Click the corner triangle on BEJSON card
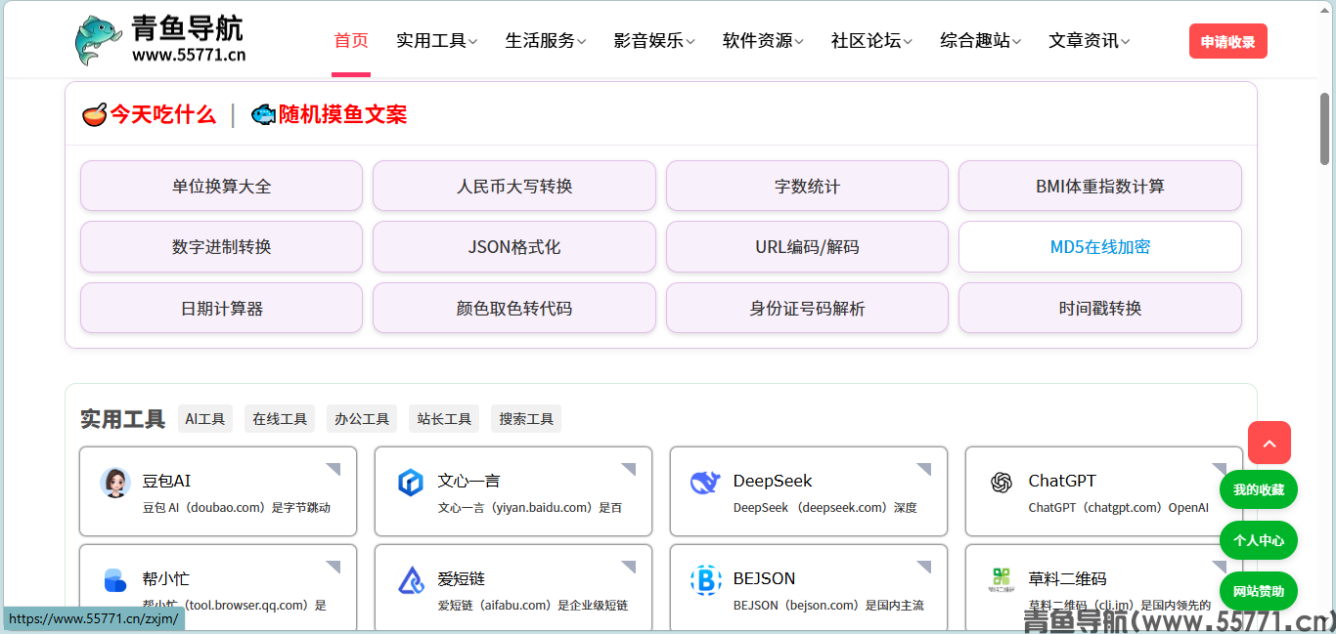 click(925, 566)
